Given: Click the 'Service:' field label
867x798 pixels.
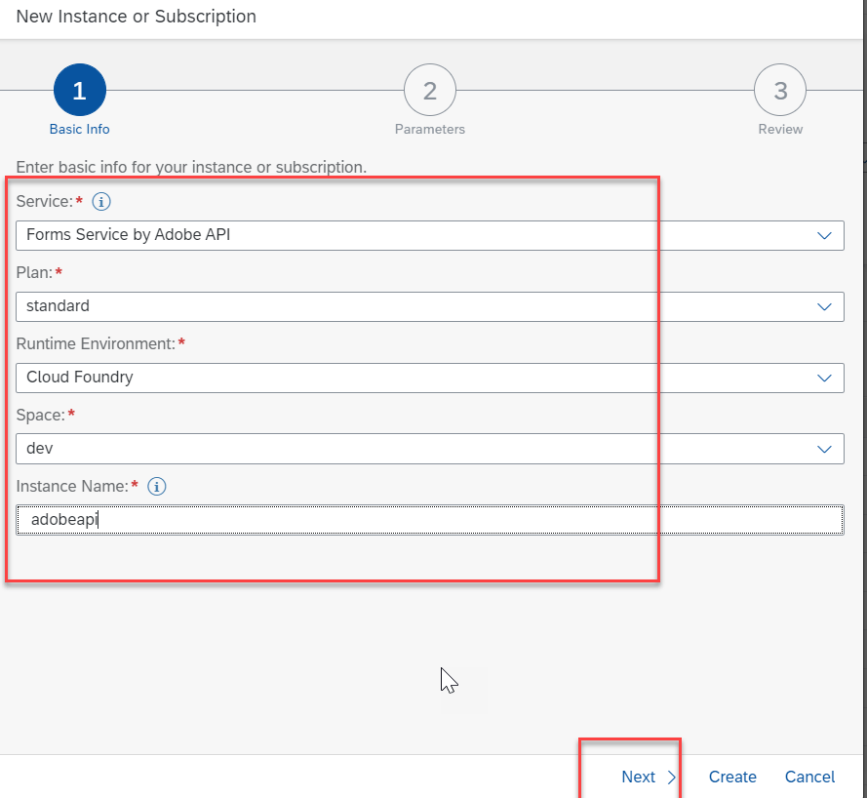Looking at the screenshot, I should click(x=44, y=202).
